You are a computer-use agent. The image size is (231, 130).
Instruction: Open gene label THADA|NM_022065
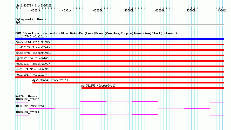(x=27, y=100)
